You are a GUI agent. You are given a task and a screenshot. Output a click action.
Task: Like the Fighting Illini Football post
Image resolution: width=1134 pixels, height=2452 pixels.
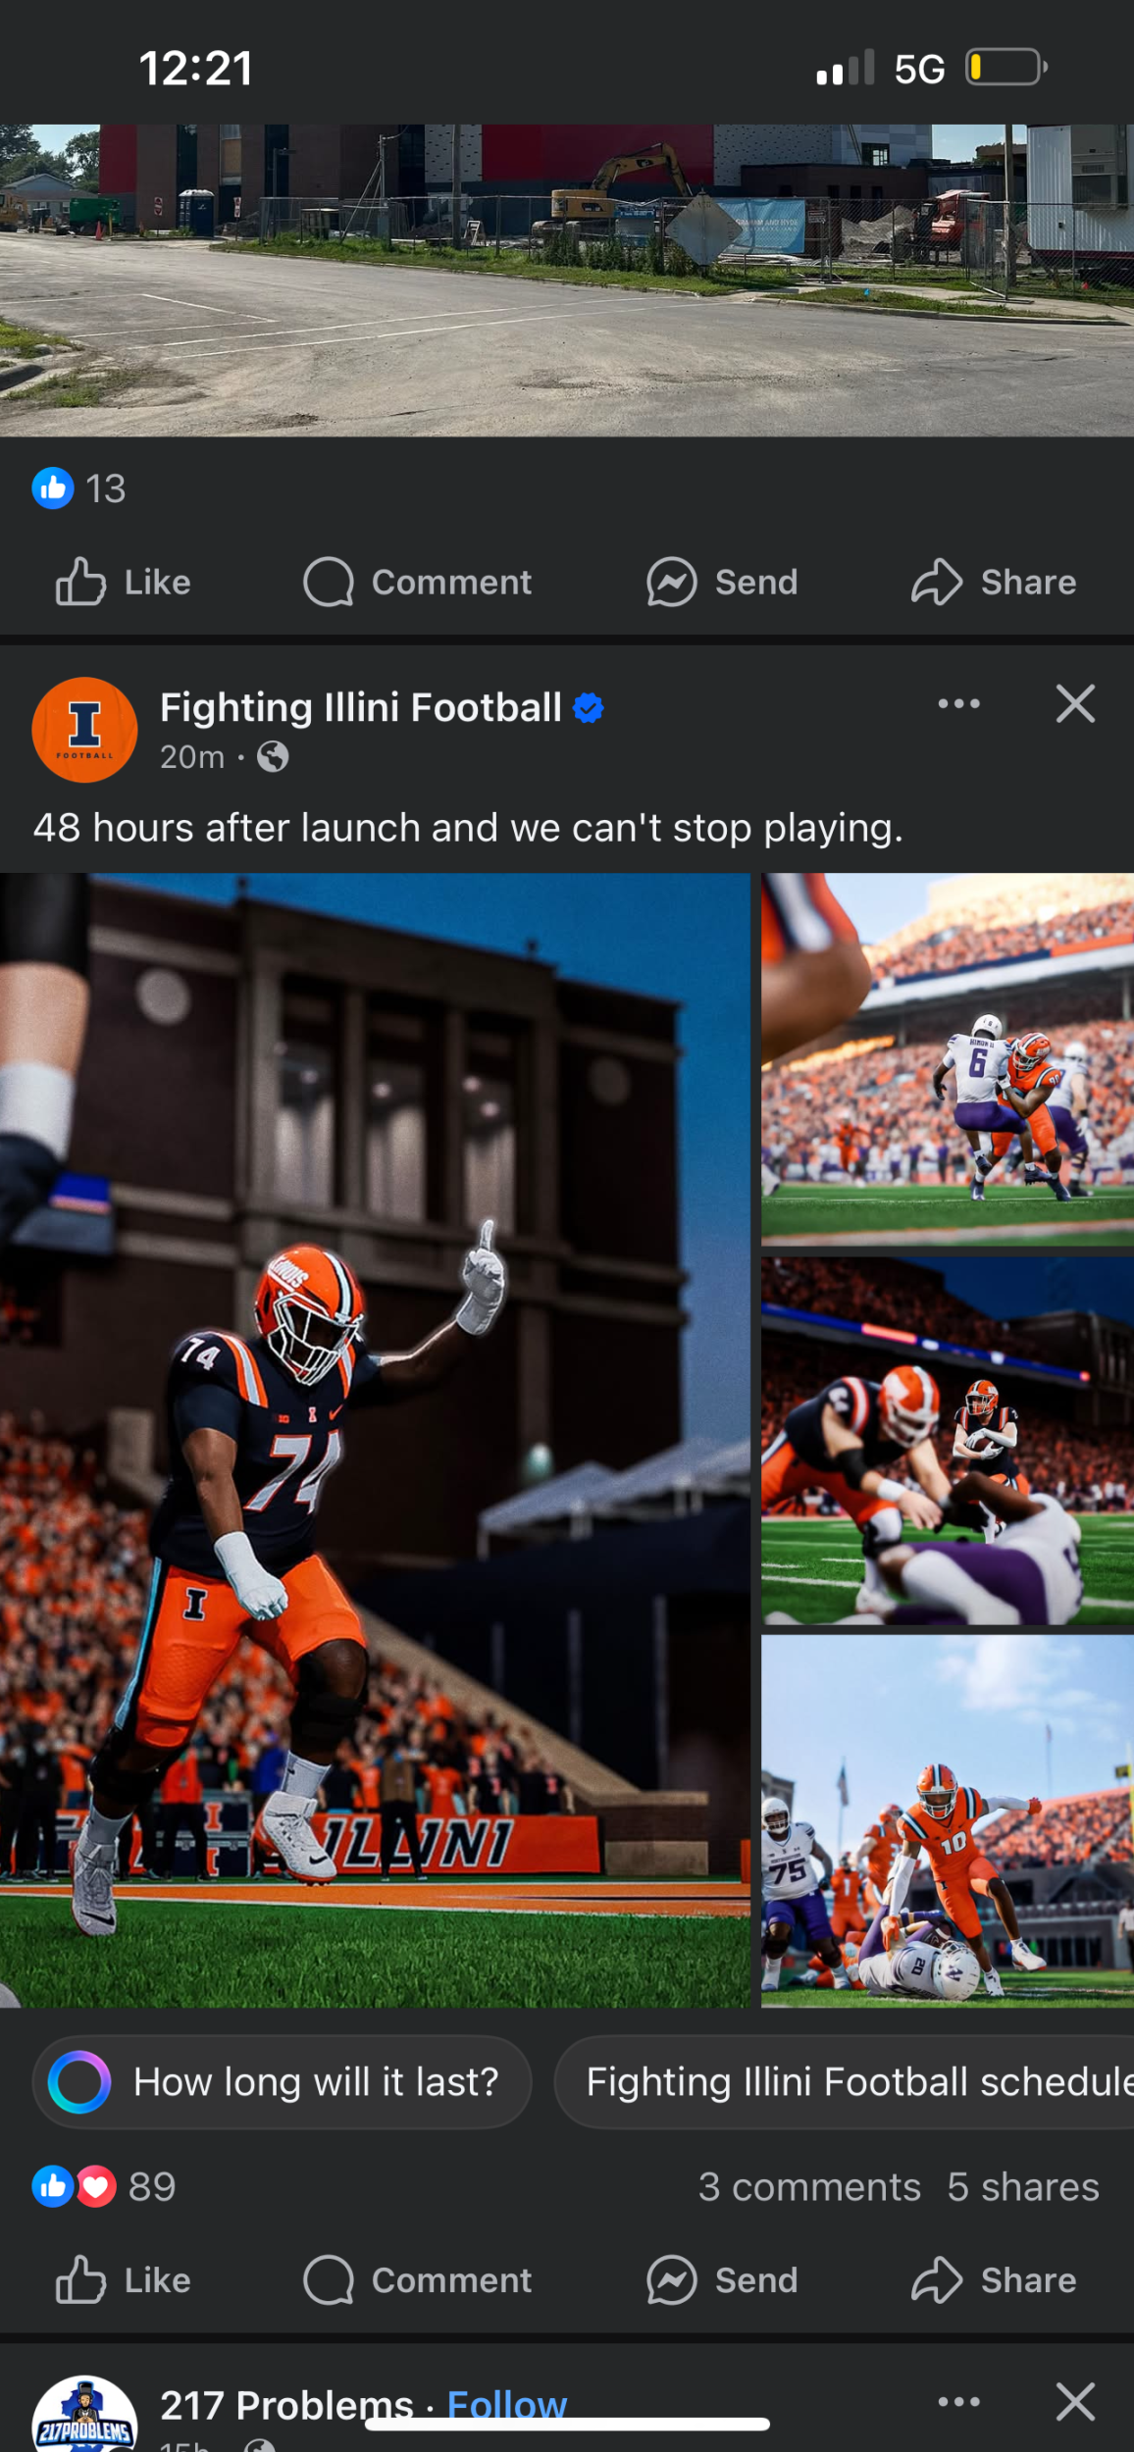point(123,2279)
